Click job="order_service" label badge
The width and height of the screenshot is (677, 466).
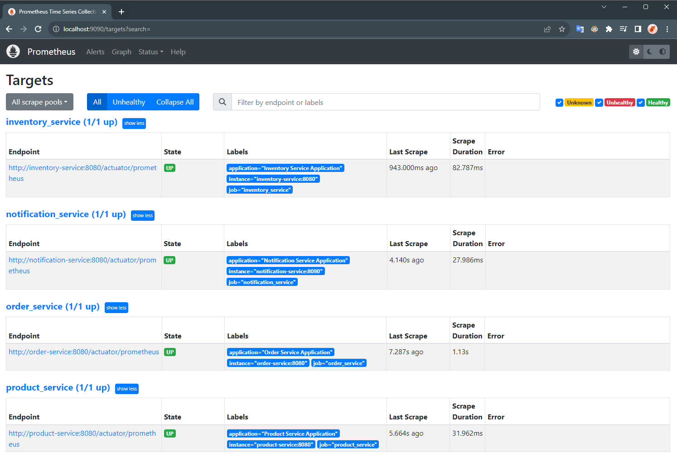339,363
